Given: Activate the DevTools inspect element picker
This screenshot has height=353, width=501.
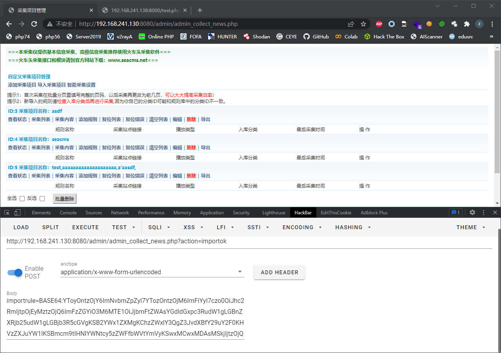Looking at the screenshot, I should coord(7,212).
